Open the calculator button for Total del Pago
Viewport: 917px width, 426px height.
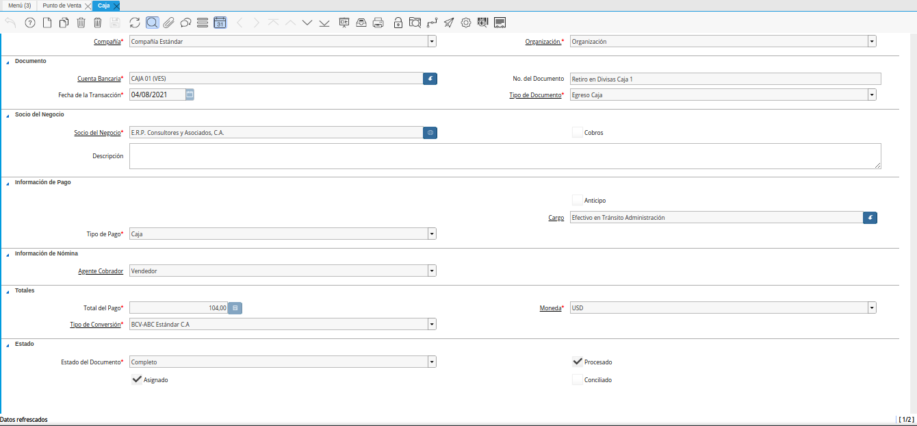coord(235,308)
